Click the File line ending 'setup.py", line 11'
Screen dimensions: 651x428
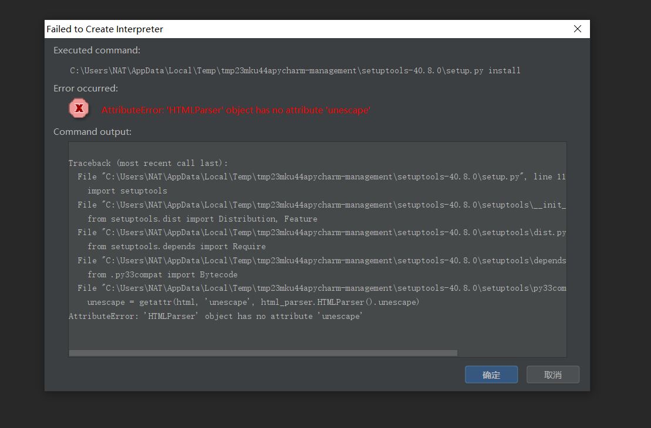[x=321, y=176]
